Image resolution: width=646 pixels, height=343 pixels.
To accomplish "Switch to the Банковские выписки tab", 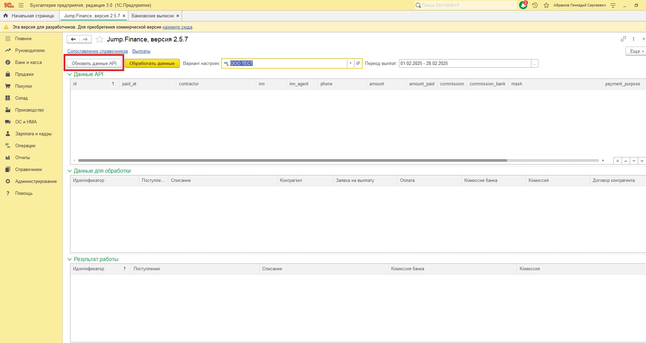I will 152,16.
